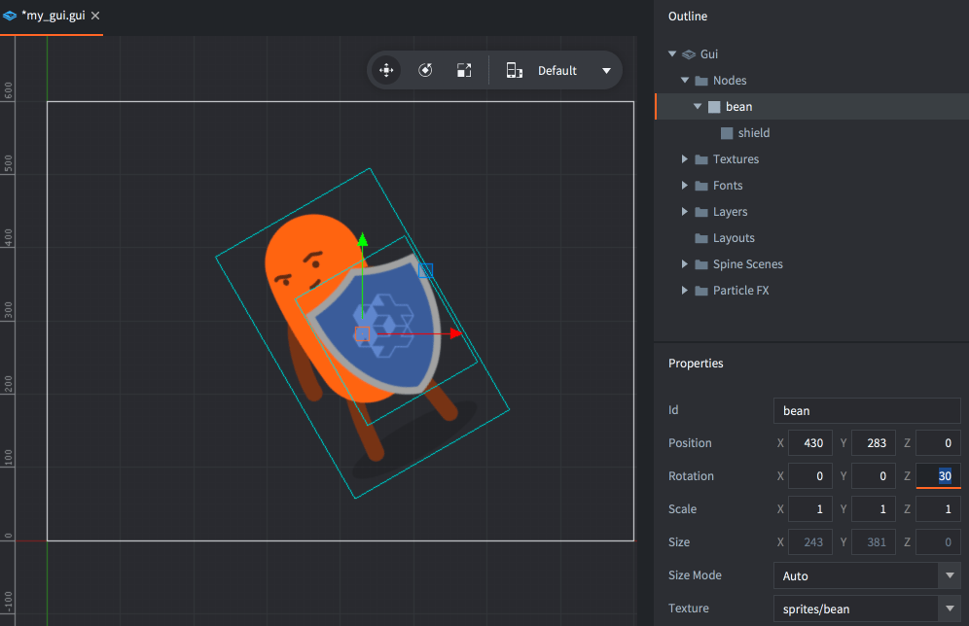969x626 pixels.
Task: Select the Layers item in Outline
Action: click(730, 212)
